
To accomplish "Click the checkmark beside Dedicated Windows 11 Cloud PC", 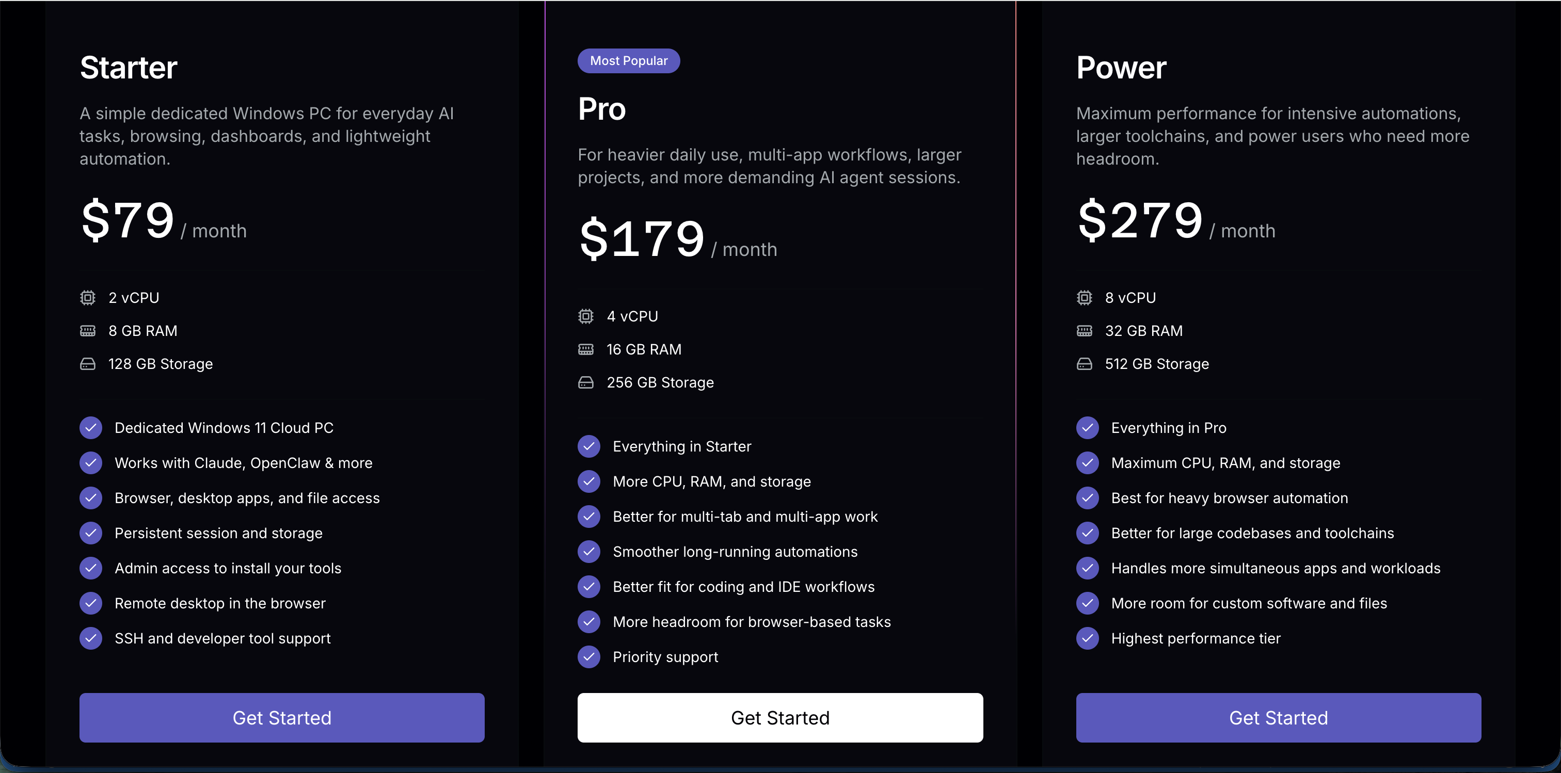I will click(91, 428).
